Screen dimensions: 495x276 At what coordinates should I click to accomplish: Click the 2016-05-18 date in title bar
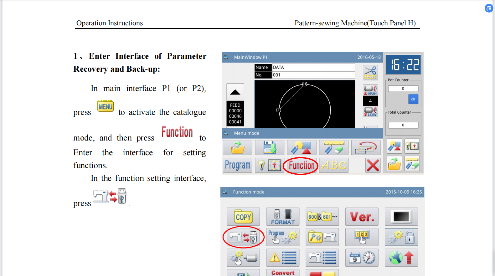(x=369, y=57)
